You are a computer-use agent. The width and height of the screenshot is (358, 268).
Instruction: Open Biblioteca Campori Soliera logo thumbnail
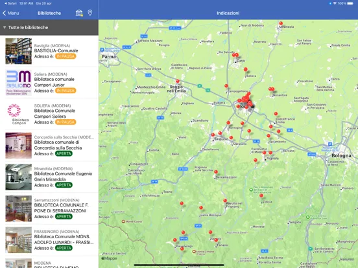pyautogui.click(x=19, y=114)
